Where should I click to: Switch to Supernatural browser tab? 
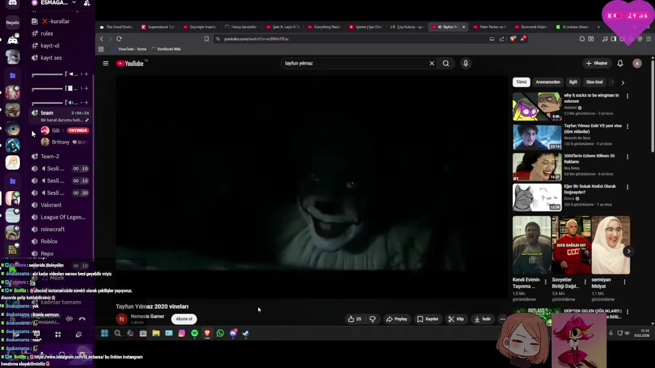pos(158,27)
